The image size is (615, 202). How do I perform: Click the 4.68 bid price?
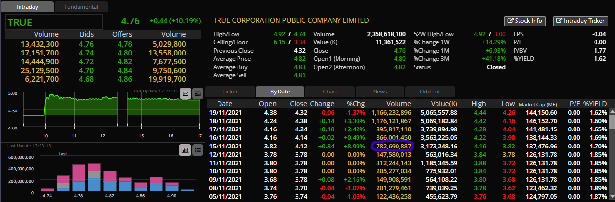(x=87, y=79)
